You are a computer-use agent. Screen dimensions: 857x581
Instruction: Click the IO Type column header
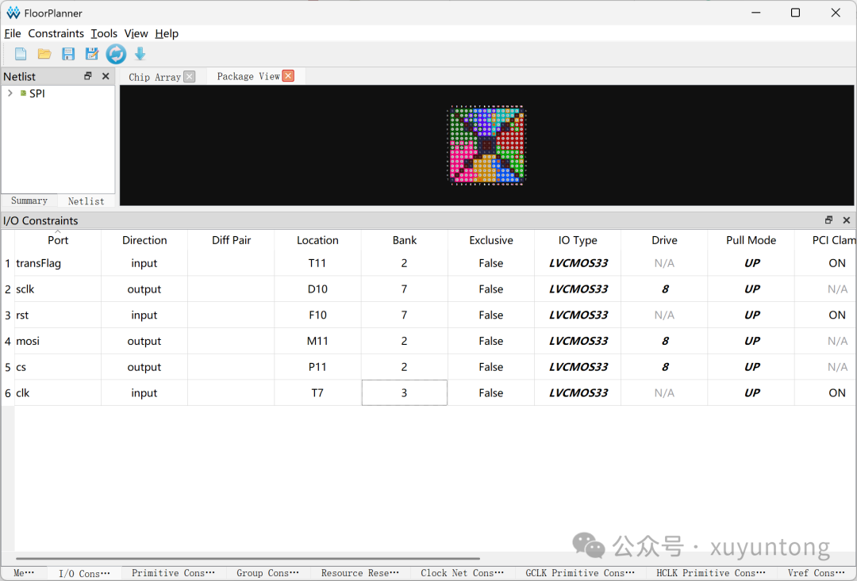(578, 239)
